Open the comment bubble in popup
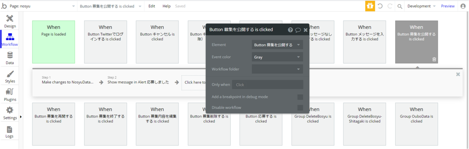Viewport: 469px width, 149px height. pos(298,30)
